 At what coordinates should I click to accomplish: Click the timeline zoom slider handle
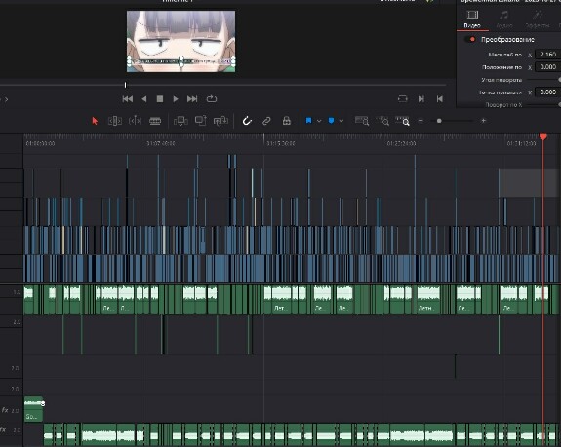click(439, 121)
